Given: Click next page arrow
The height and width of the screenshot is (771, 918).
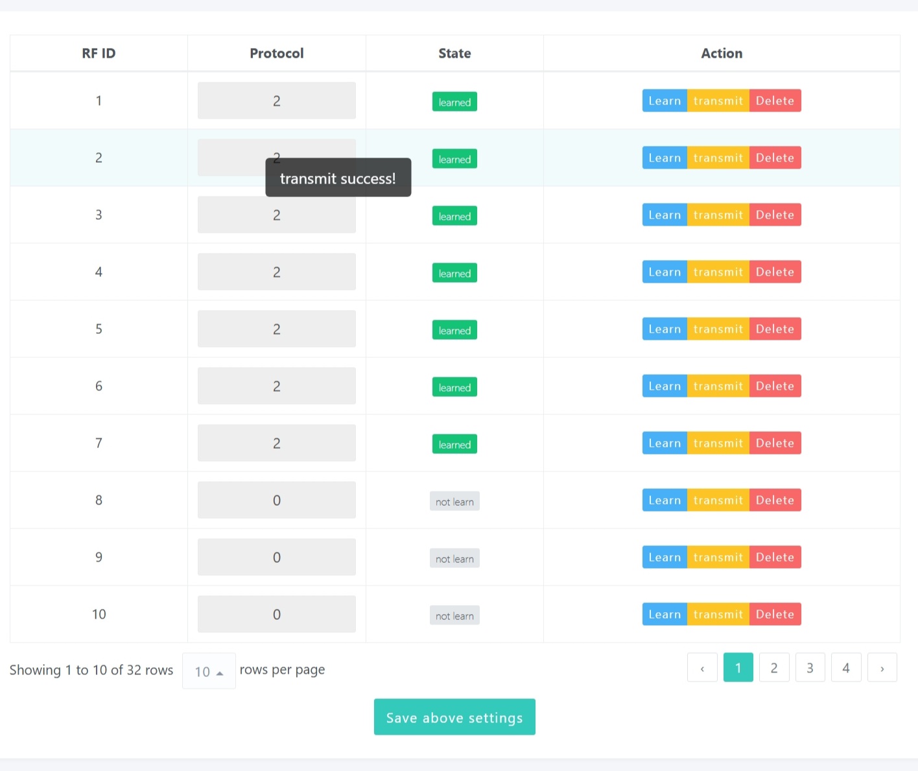Looking at the screenshot, I should (x=882, y=667).
